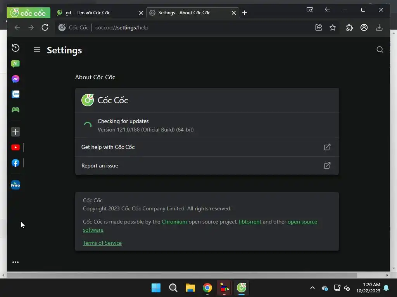Image resolution: width=397 pixels, height=297 pixels.
Task: Follow the Chromium link
Action: point(174,222)
